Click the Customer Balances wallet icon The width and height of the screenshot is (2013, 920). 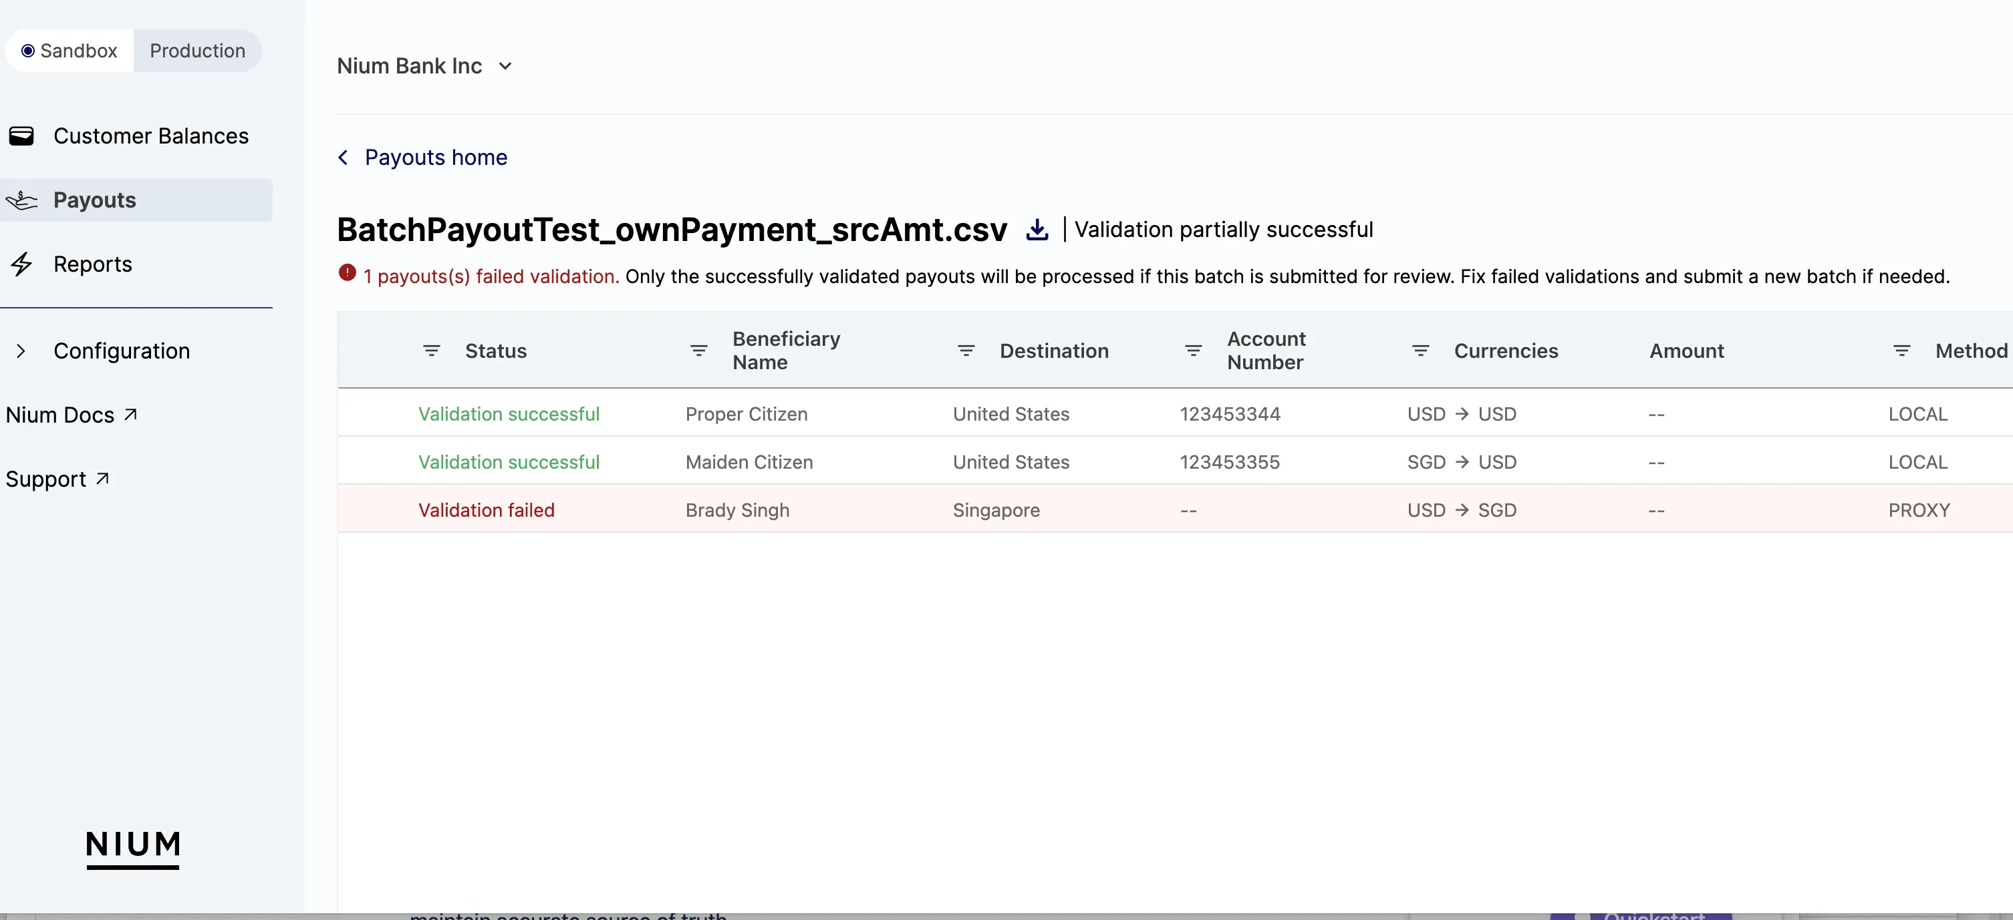22,136
